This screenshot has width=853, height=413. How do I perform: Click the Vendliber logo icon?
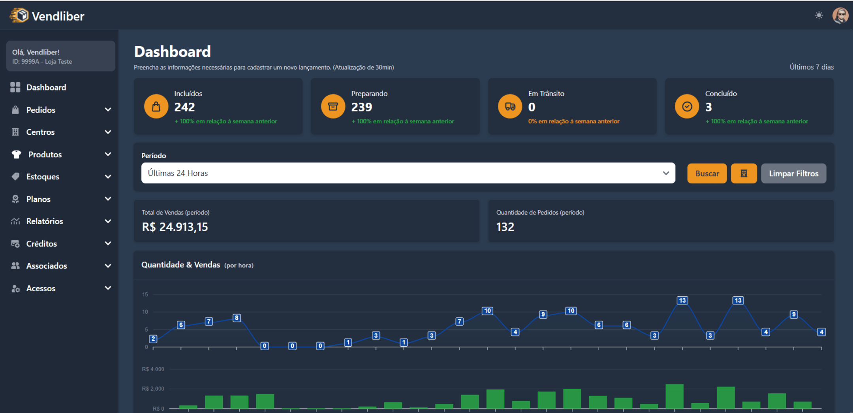[x=19, y=15]
